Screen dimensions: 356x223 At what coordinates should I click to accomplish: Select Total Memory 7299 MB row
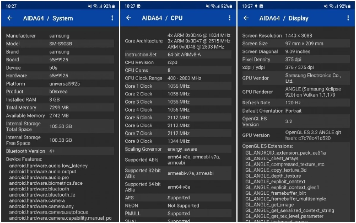60,108
